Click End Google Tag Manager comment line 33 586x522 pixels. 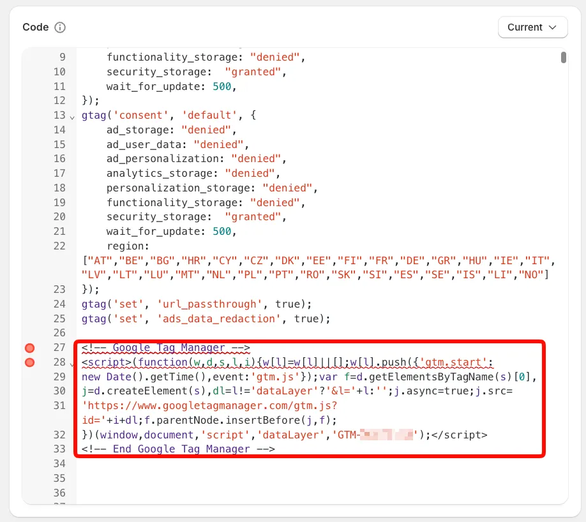point(178,449)
